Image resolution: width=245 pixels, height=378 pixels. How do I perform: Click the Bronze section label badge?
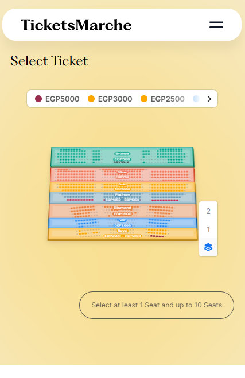click(x=122, y=154)
